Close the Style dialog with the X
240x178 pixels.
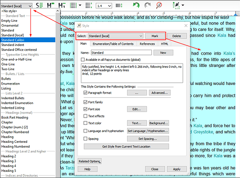pyautogui.click(x=186, y=26)
